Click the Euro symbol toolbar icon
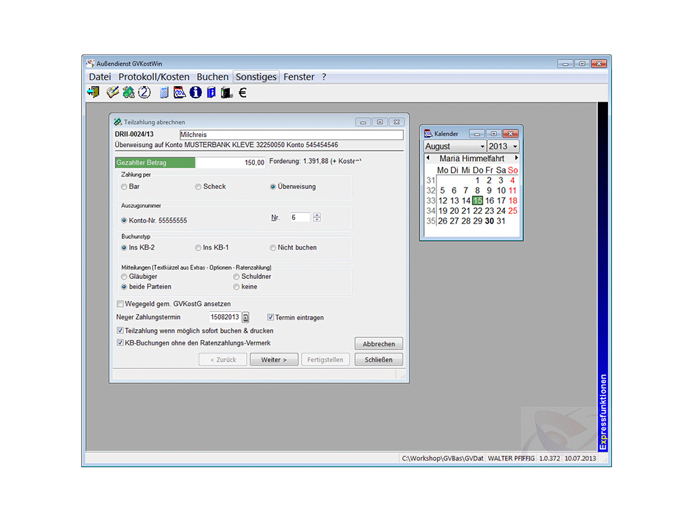Image resolution: width=694 pixels, height=520 pixels. tap(243, 93)
